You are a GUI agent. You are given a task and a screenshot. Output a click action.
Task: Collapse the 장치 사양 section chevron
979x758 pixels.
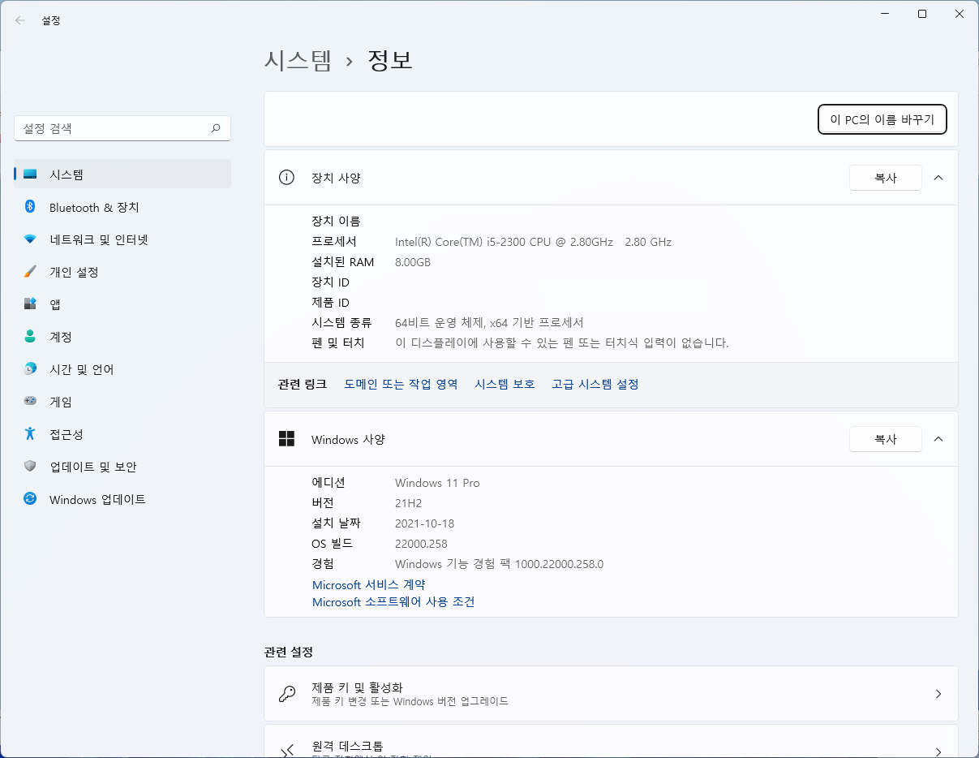[x=938, y=178]
